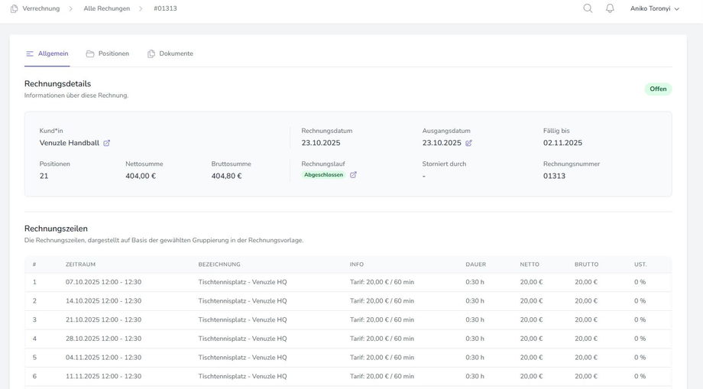Click the Bezeichnung column header
Viewport: 703px width, 389px height.
(219, 264)
